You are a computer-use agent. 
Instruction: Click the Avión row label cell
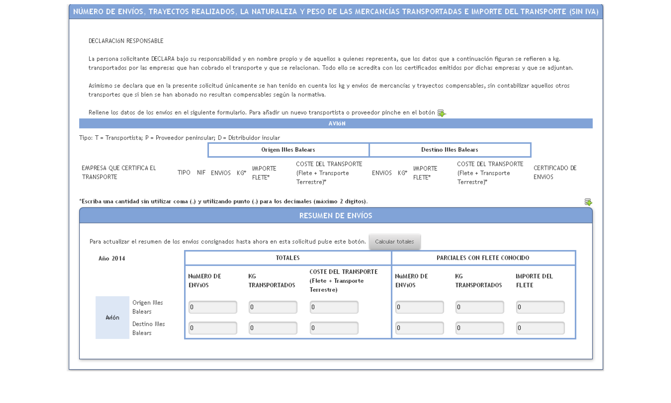(x=112, y=318)
